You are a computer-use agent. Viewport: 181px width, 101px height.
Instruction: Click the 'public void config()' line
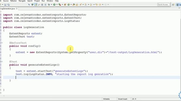25,46
